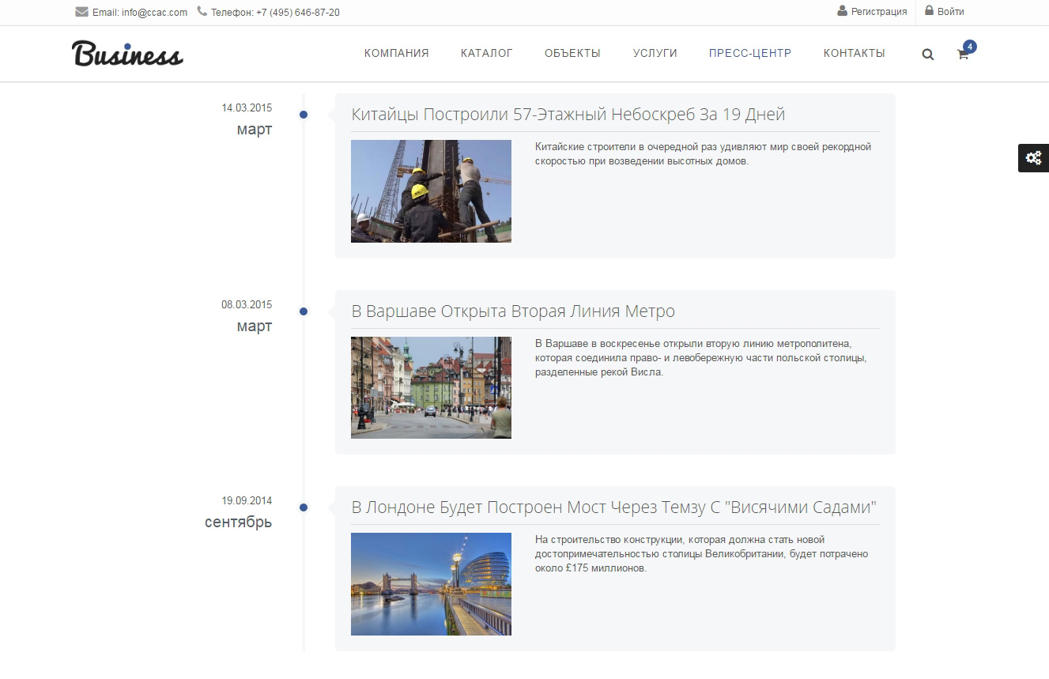Select Услуги in the navigation
Viewport: 1049px width, 679px height.
655,53
